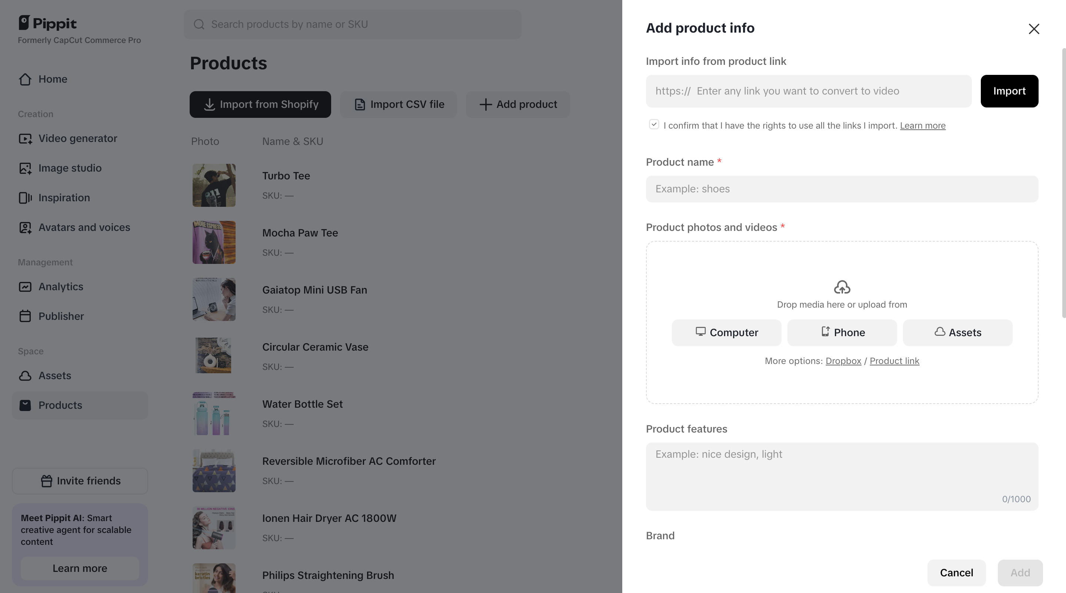Open the Assets space

click(55, 375)
